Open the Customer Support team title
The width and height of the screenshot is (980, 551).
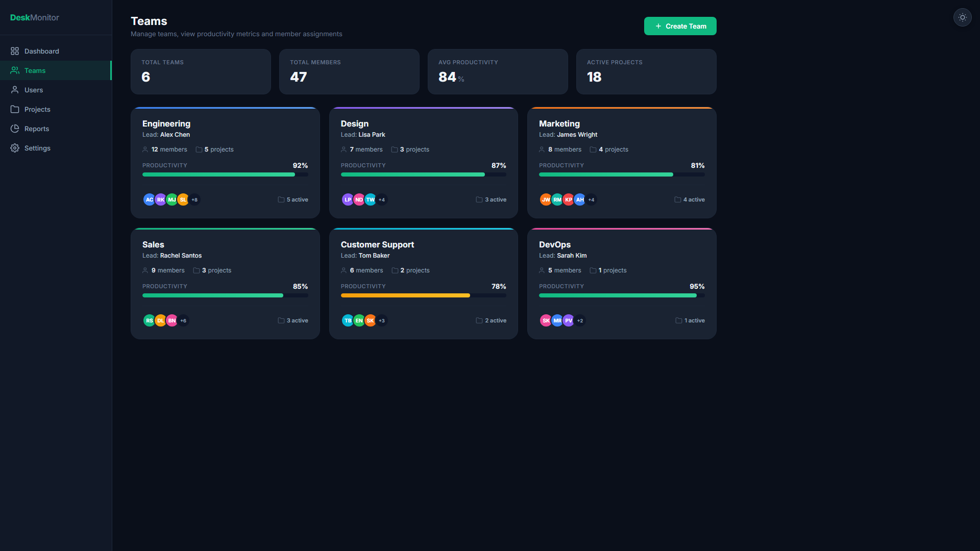point(377,244)
